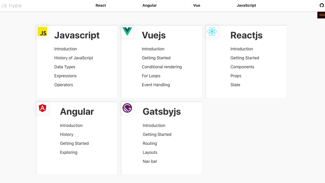
Task: Open Introduction under Javascript
Action: click(65, 49)
